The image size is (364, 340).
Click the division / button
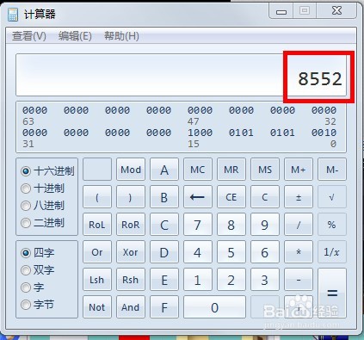pyautogui.click(x=299, y=225)
